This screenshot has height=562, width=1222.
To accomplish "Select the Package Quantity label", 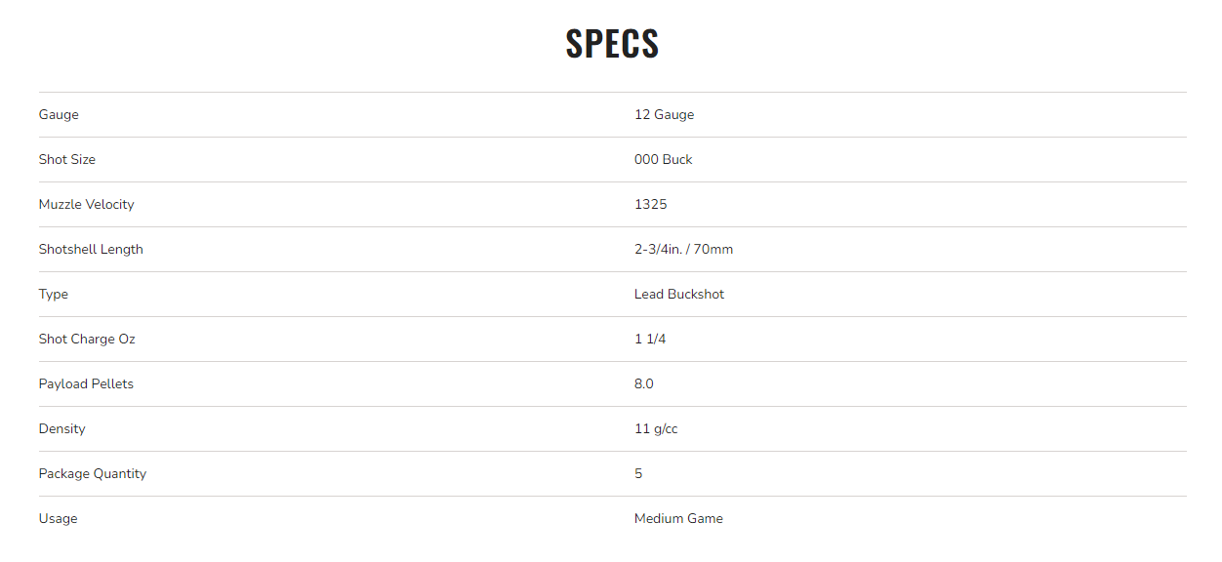I will click(x=93, y=473).
